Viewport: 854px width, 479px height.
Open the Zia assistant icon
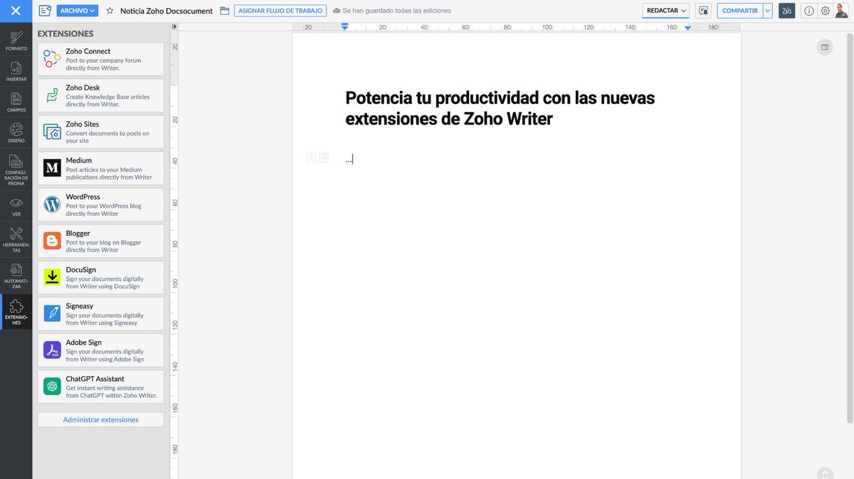pyautogui.click(x=787, y=11)
